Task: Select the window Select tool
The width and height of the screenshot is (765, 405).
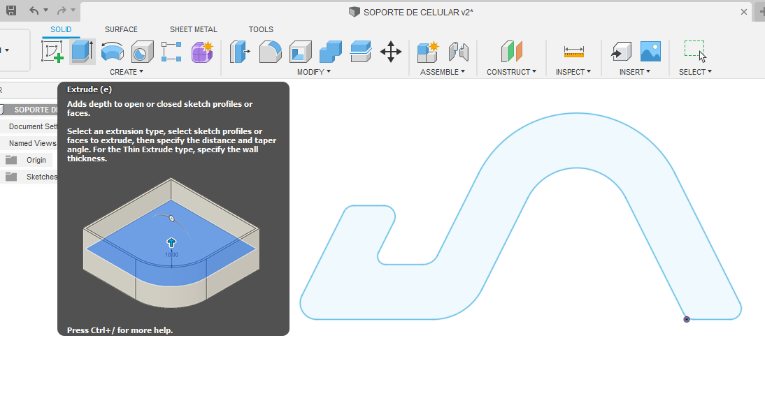Action: pos(695,51)
